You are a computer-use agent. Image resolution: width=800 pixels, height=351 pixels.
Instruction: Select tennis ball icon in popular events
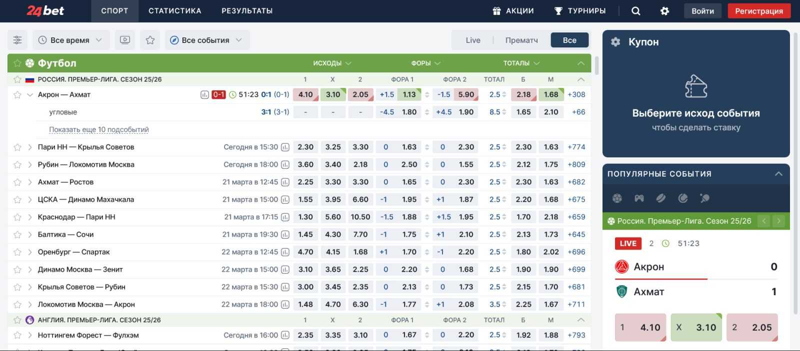683,198
